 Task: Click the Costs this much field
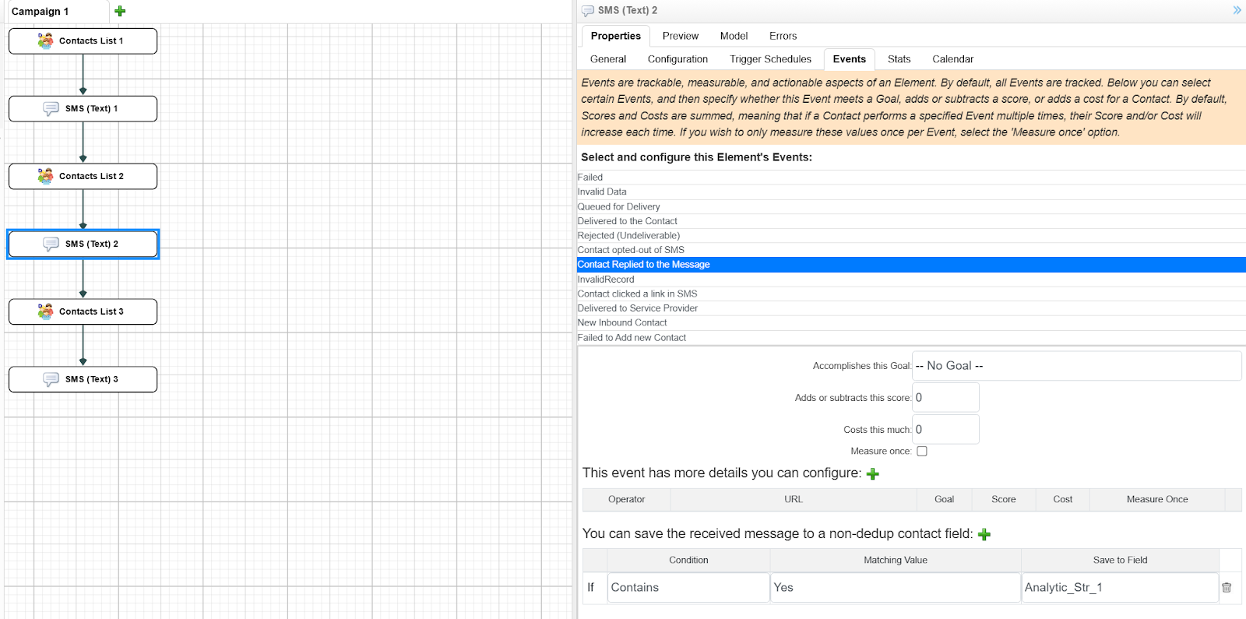click(945, 430)
